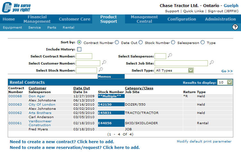241x156 pixels.
Task: Click Modify default print parameter
Action: click(x=204, y=142)
